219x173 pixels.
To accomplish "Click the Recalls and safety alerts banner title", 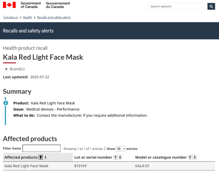I will [28, 31].
